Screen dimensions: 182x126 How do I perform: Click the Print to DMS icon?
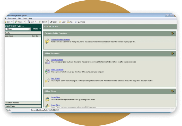(x=47, y=80)
